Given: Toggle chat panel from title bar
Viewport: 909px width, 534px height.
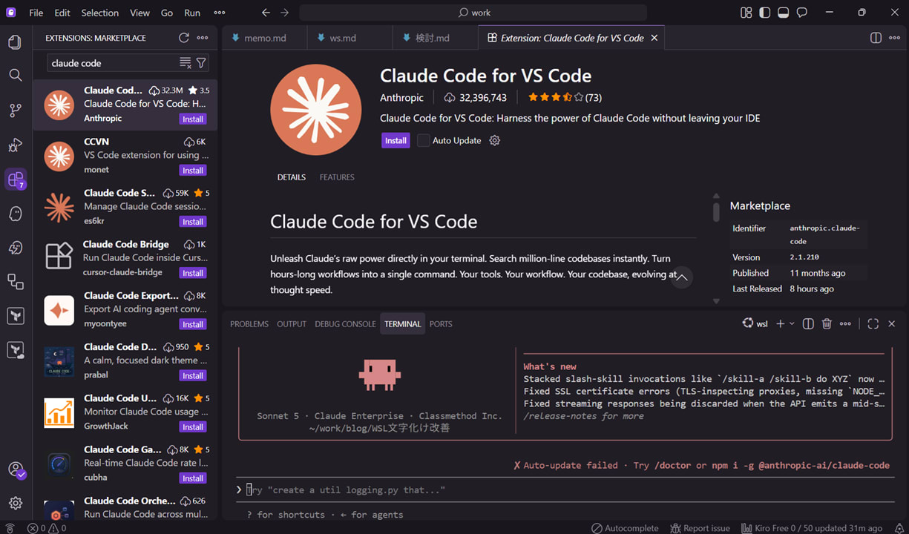Looking at the screenshot, I should pos(802,13).
